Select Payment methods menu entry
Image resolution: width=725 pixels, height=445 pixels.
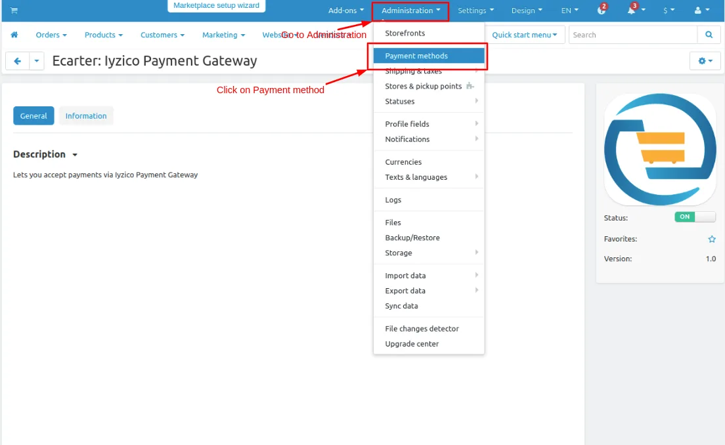(429, 56)
